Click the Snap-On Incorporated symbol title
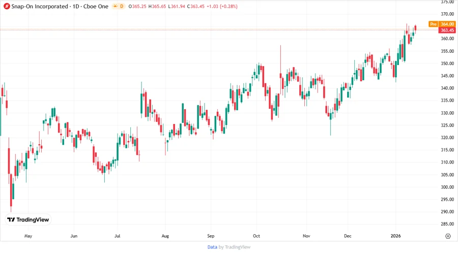 pos(39,6)
